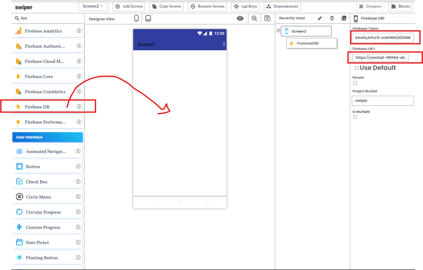423x270 pixels.
Task: Open info icon for Button component
Action: 78,167
